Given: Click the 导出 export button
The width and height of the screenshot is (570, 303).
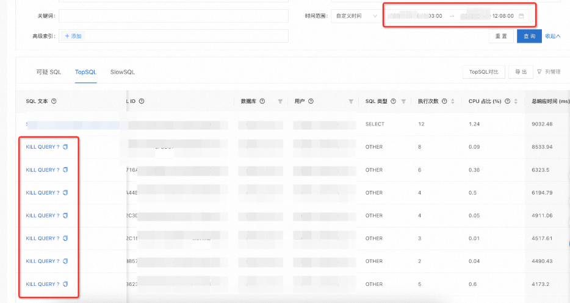Looking at the screenshot, I should pyautogui.click(x=521, y=72).
